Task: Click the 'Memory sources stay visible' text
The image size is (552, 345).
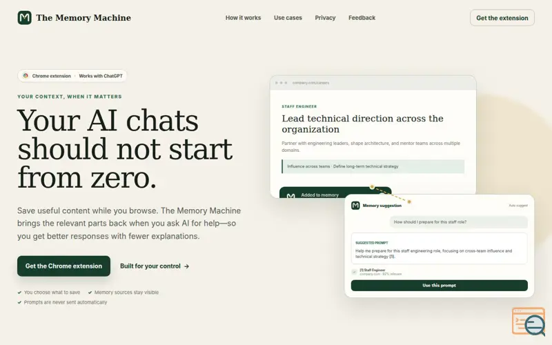Action: point(126,293)
